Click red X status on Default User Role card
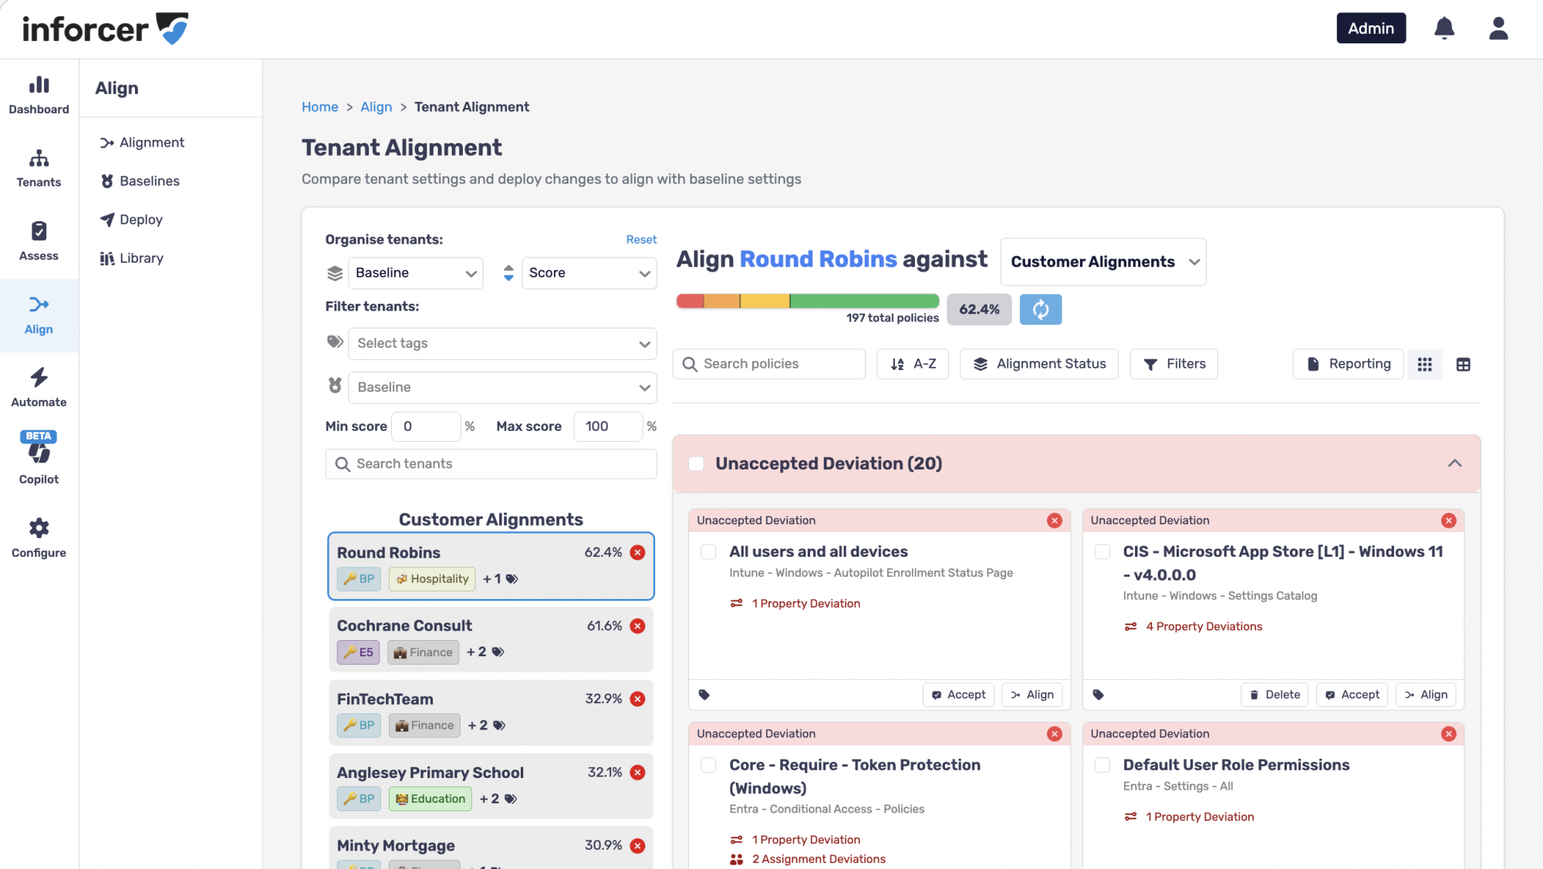The height and width of the screenshot is (869, 1543). pyautogui.click(x=1449, y=733)
